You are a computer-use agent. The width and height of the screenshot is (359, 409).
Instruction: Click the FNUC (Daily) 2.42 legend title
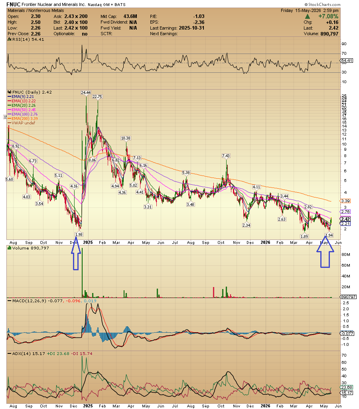(x=32, y=92)
